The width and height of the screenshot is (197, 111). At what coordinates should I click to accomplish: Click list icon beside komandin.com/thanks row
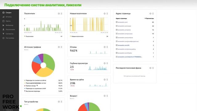coord(117,53)
